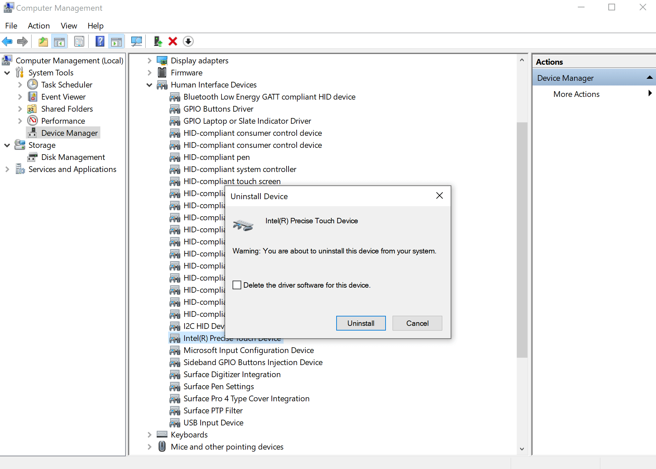Expand the Display adapters category
Viewport: 656px width, 469px height.
click(x=149, y=60)
